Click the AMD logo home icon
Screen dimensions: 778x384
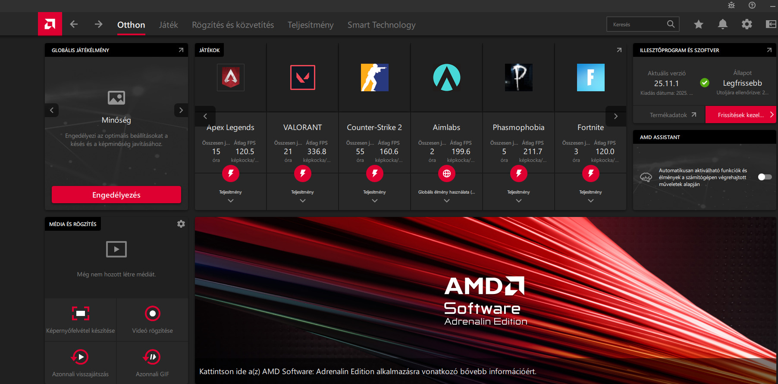pyautogui.click(x=50, y=24)
